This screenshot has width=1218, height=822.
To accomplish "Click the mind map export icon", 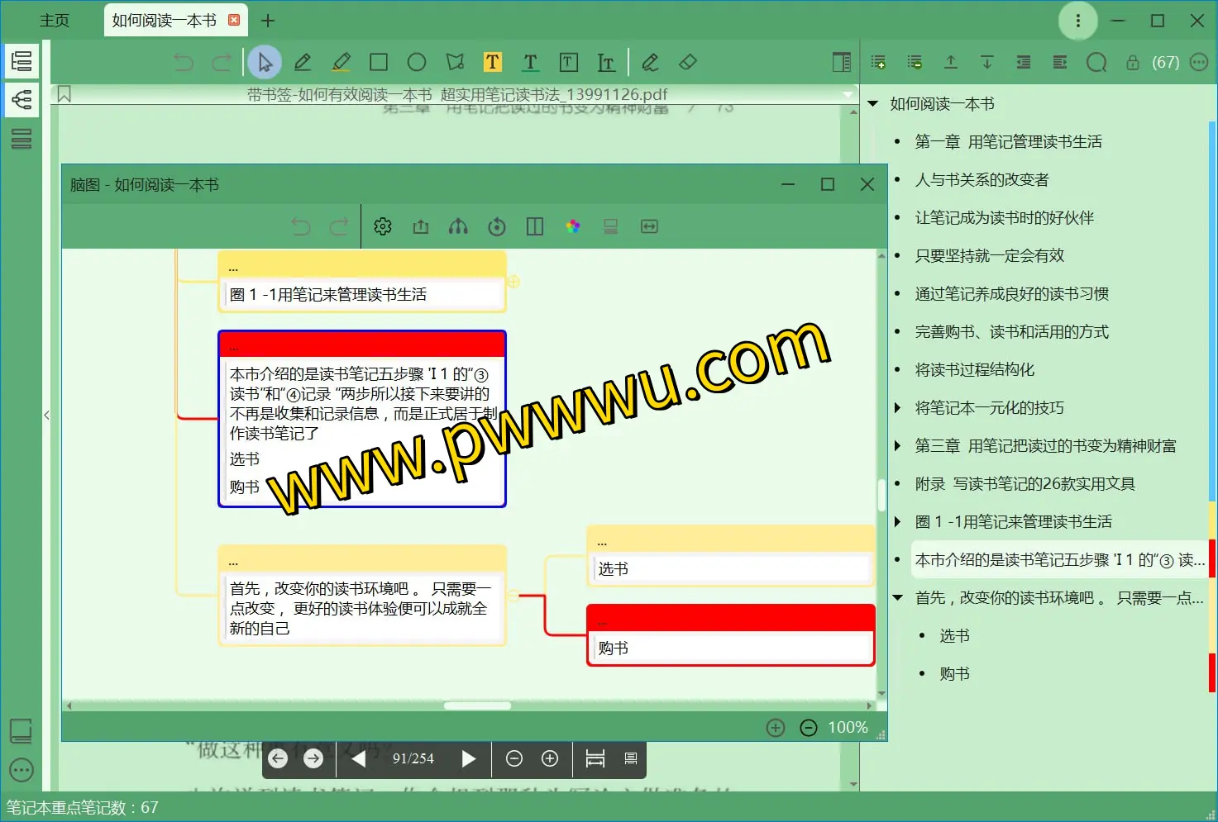I will click(x=421, y=226).
